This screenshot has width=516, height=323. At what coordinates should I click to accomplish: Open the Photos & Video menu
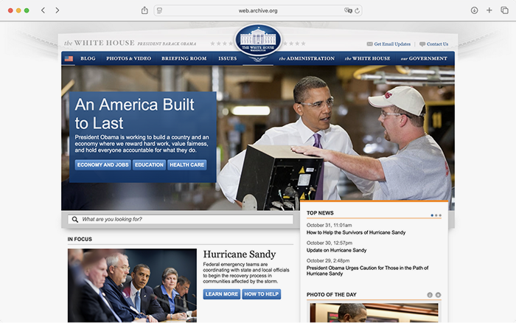pyautogui.click(x=129, y=58)
